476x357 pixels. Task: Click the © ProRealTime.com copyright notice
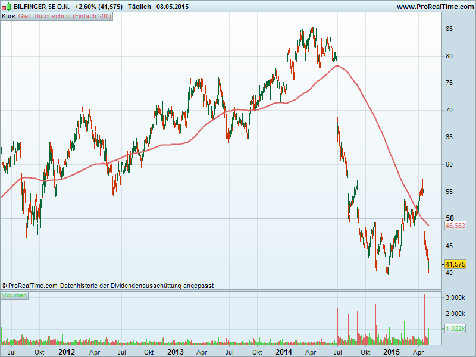pyautogui.click(x=30, y=286)
